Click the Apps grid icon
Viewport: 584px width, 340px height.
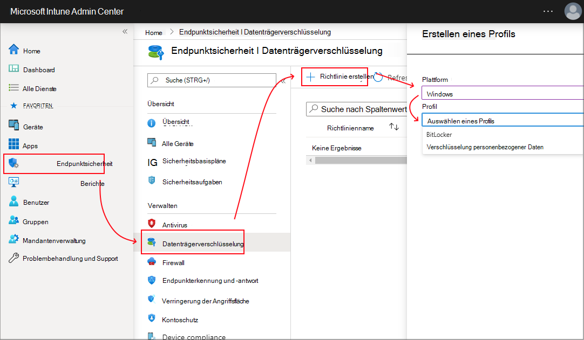pyautogui.click(x=14, y=144)
